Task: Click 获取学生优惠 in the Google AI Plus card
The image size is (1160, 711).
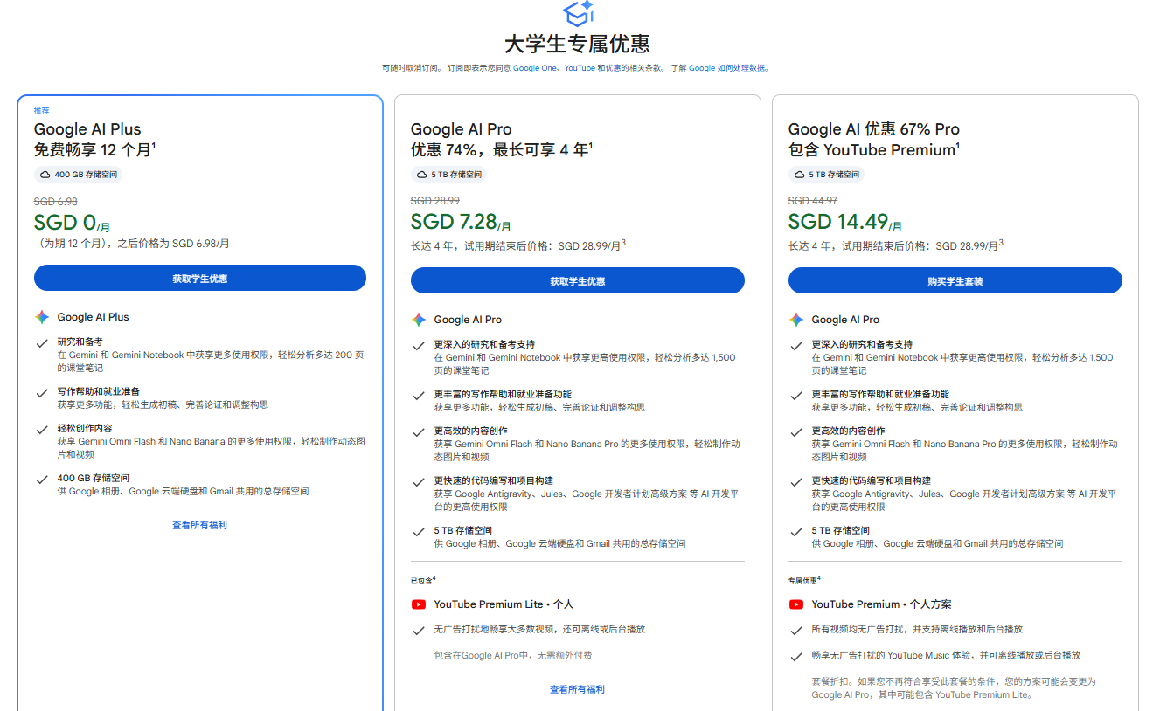Action: [x=200, y=279]
